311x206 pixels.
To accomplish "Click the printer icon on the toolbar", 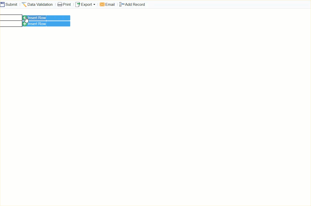I will tap(60, 4).
